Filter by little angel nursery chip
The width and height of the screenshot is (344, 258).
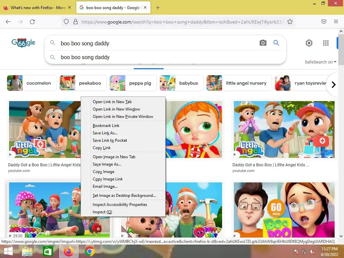239,83
